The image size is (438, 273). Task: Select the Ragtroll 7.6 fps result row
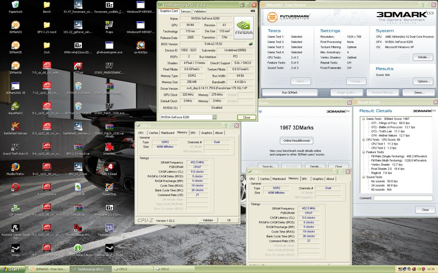(x=381, y=173)
